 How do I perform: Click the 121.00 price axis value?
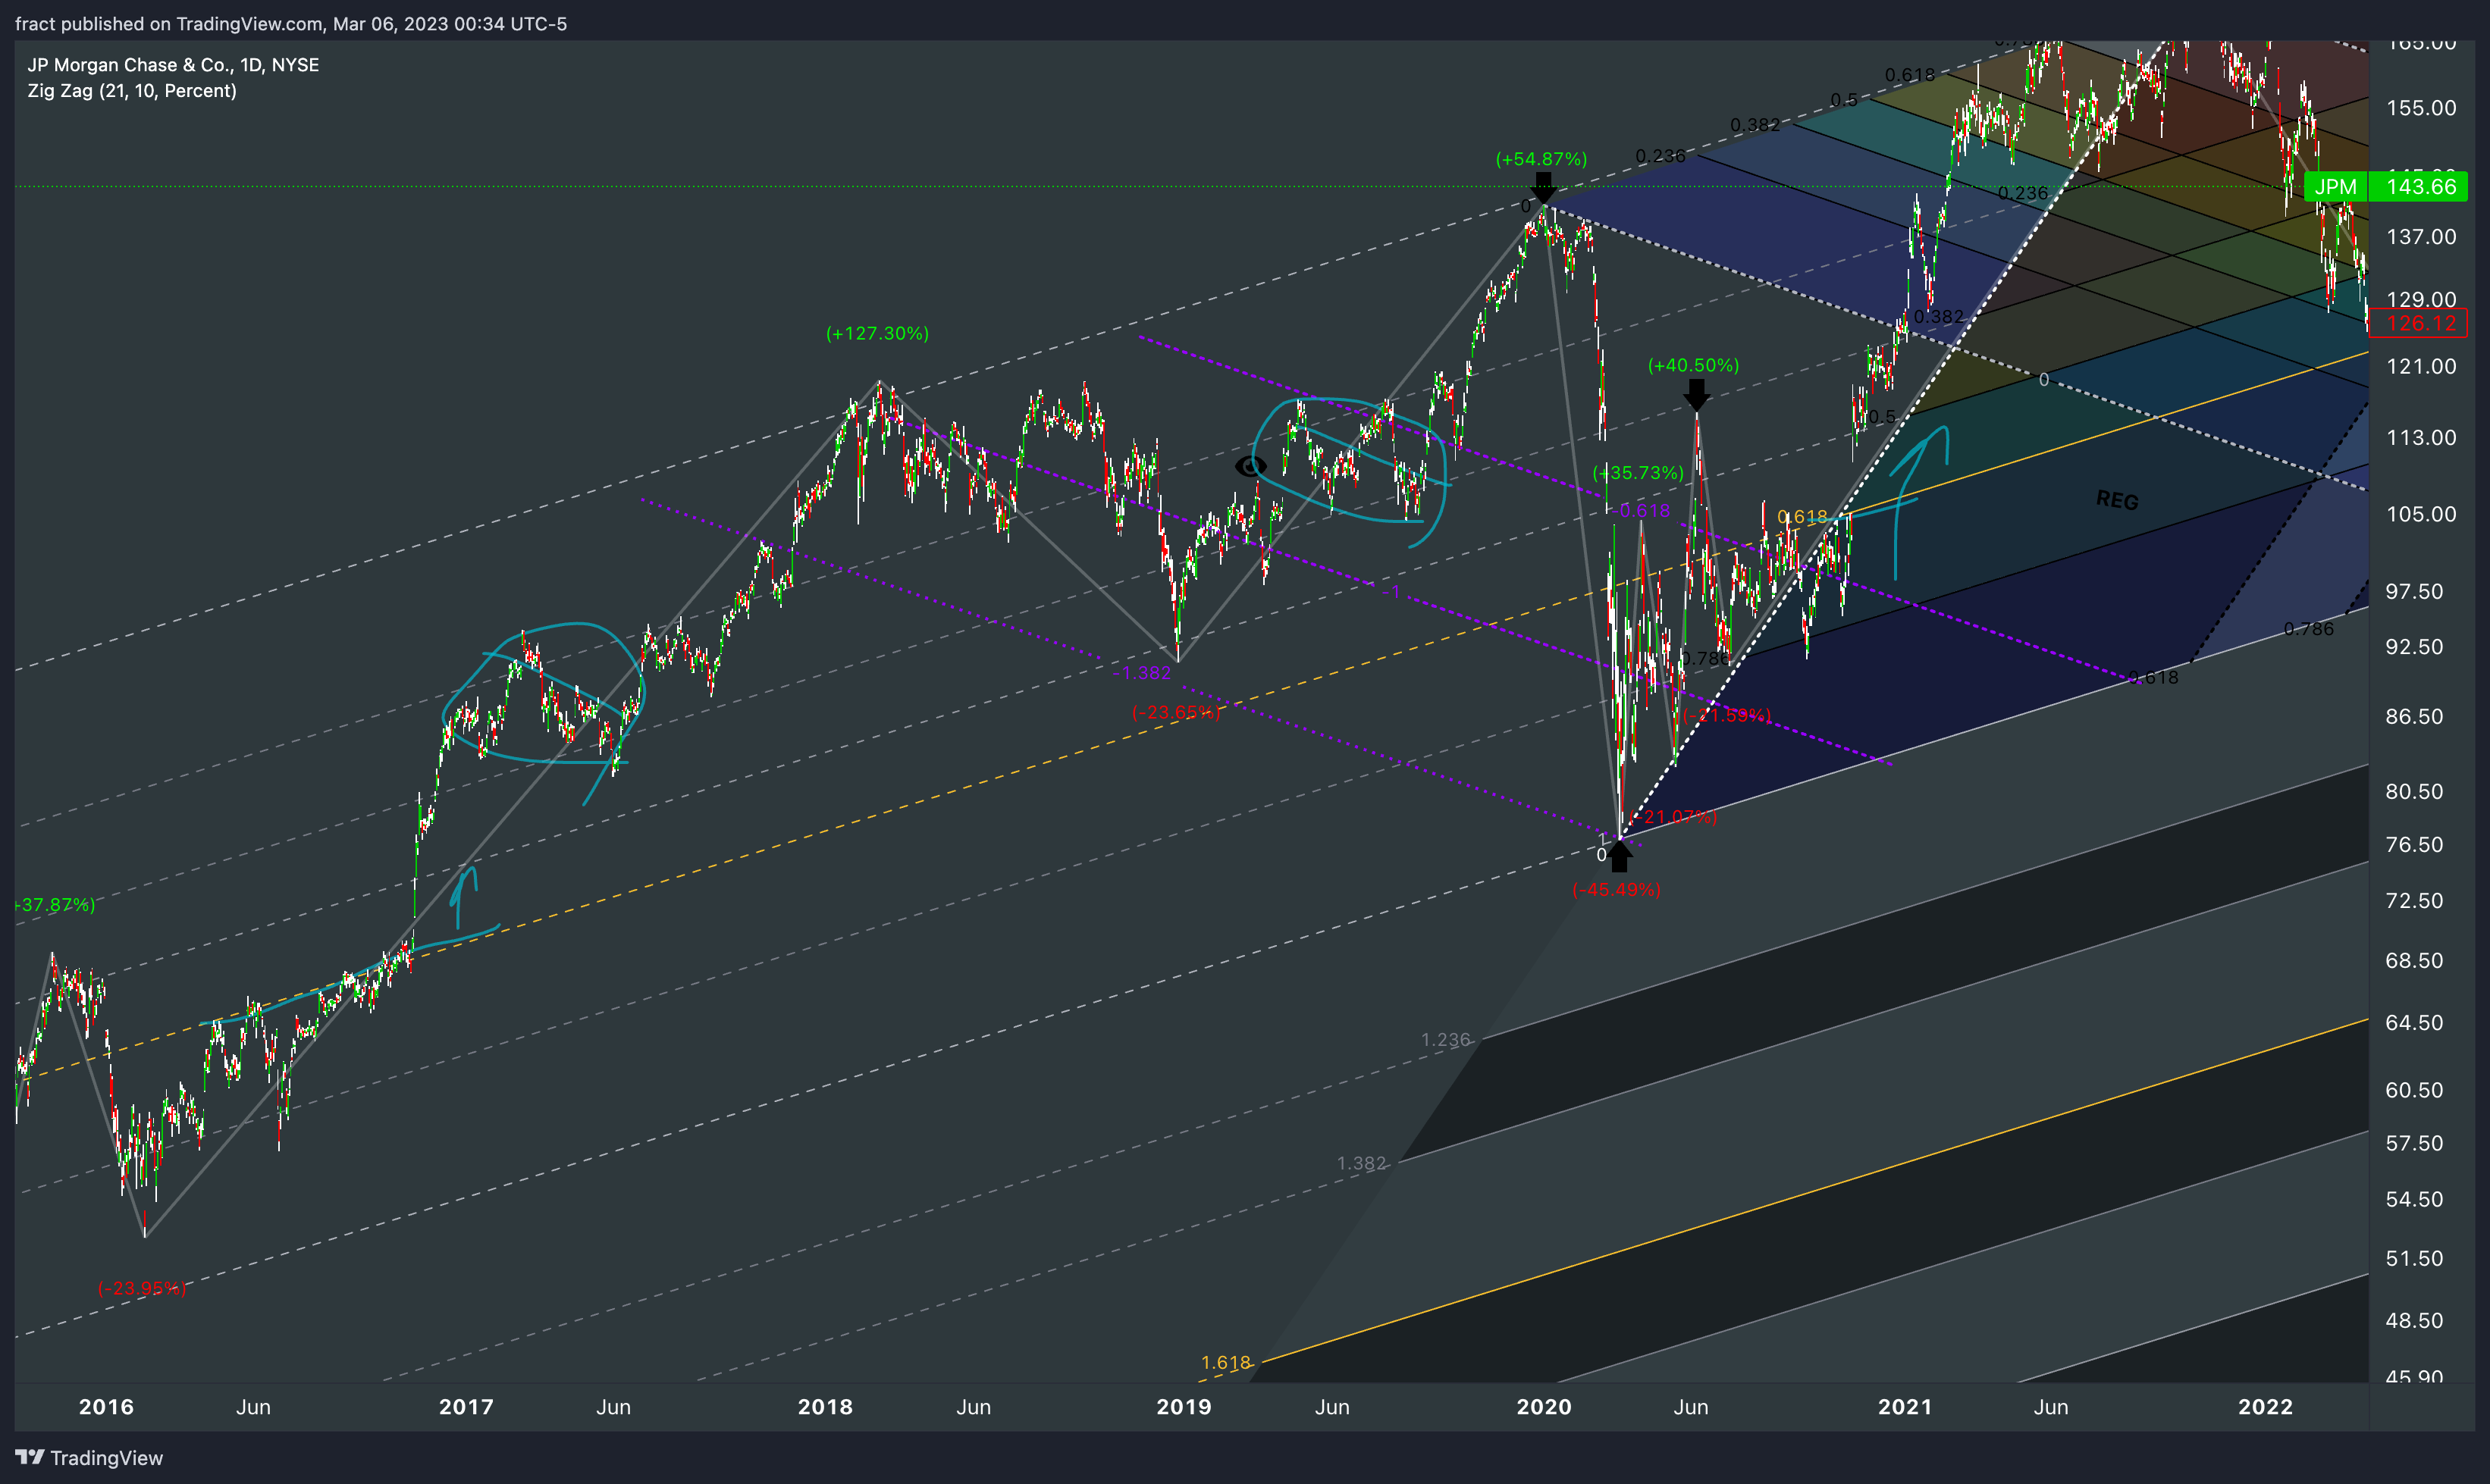point(2421,367)
